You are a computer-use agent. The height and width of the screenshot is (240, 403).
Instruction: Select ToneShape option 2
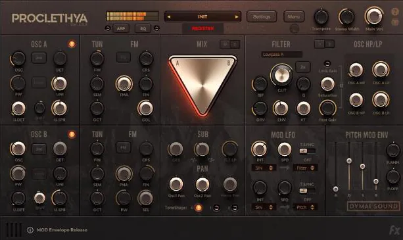pyautogui.click(x=235, y=208)
